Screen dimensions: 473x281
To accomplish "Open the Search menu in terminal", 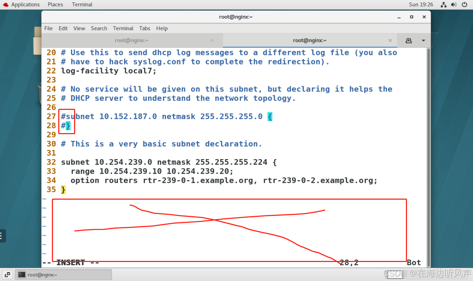I will click(99, 29).
